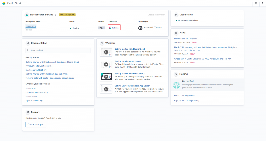Image resolution: width=266 pixels, height=141 pixels.
Task: Open Elastic Stack 7.9.1 released news
Action: click(186, 39)
